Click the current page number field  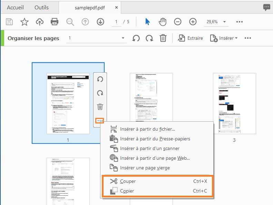coord(116,22)
